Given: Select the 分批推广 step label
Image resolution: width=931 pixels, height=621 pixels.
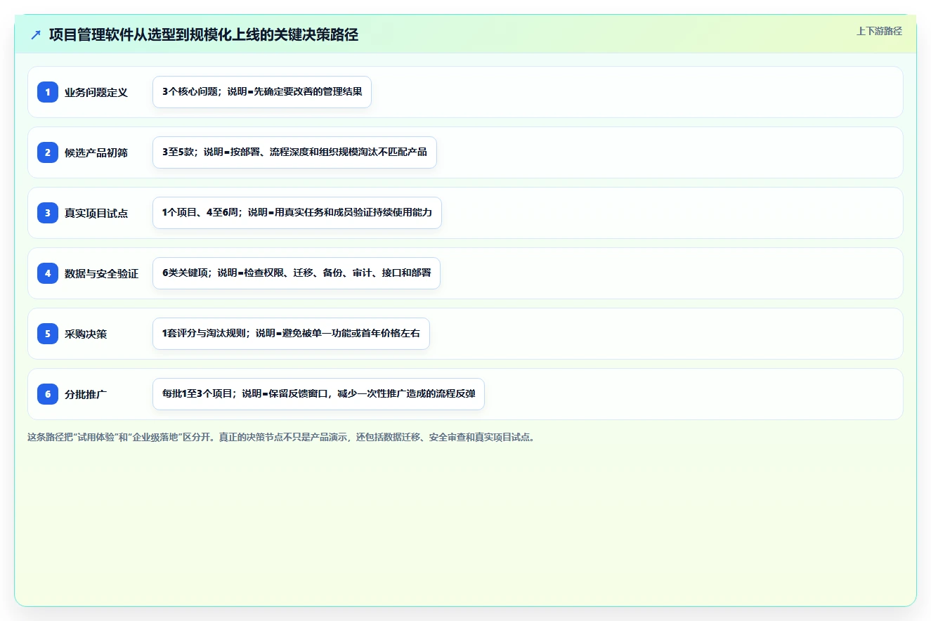Looking at the screenshot, I should (x=86, y=394).
